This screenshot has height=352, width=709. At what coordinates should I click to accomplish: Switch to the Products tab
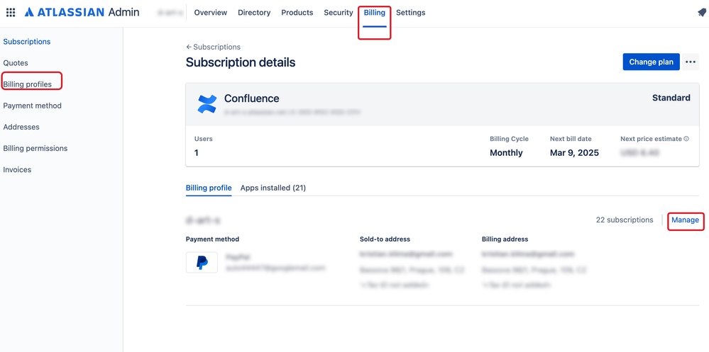tap(297, 13)
